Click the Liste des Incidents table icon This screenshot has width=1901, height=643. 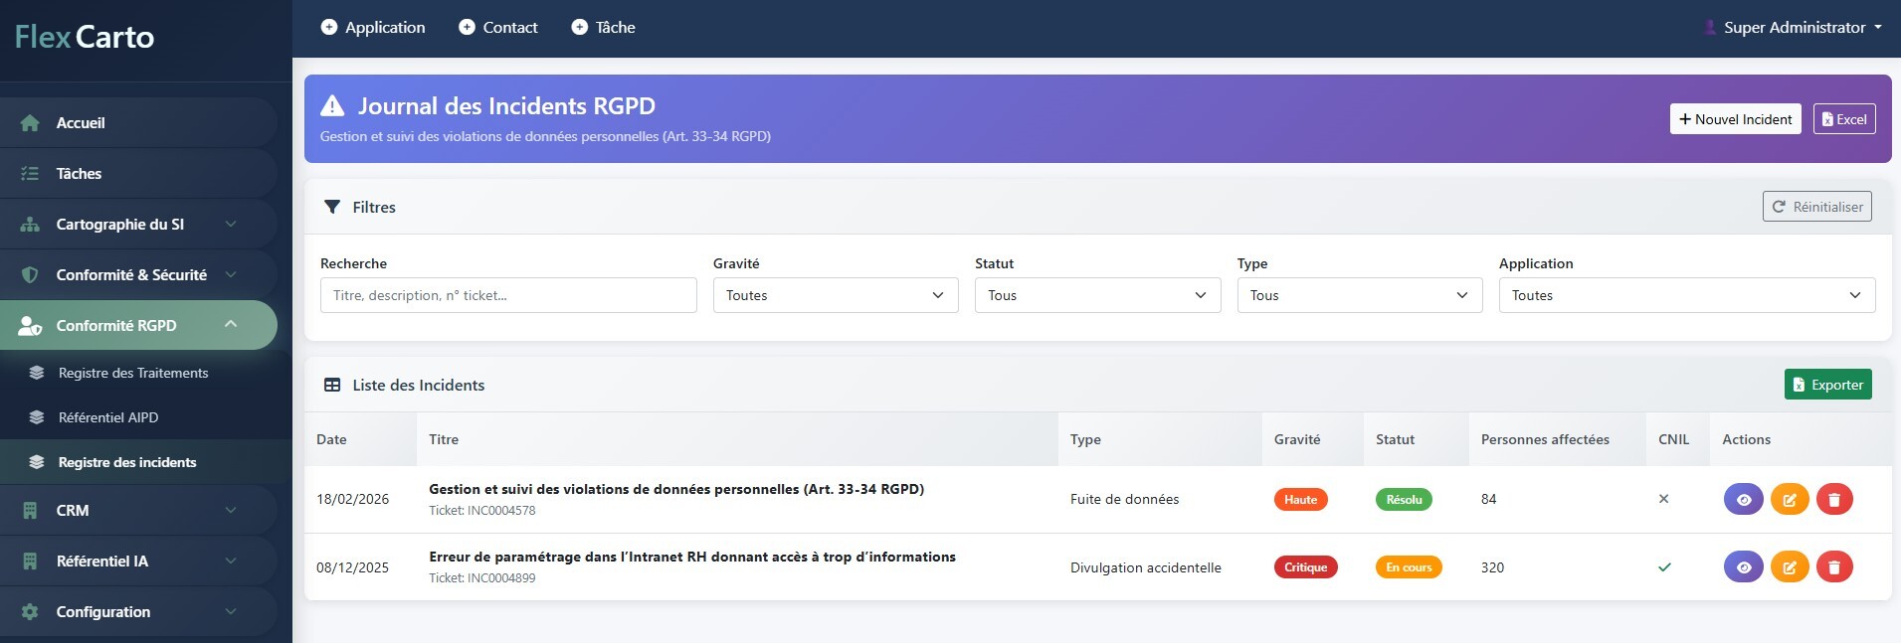[x=332, y=386]
